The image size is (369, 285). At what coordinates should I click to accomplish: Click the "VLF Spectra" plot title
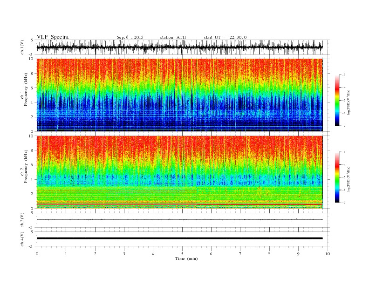click(53, 37)
